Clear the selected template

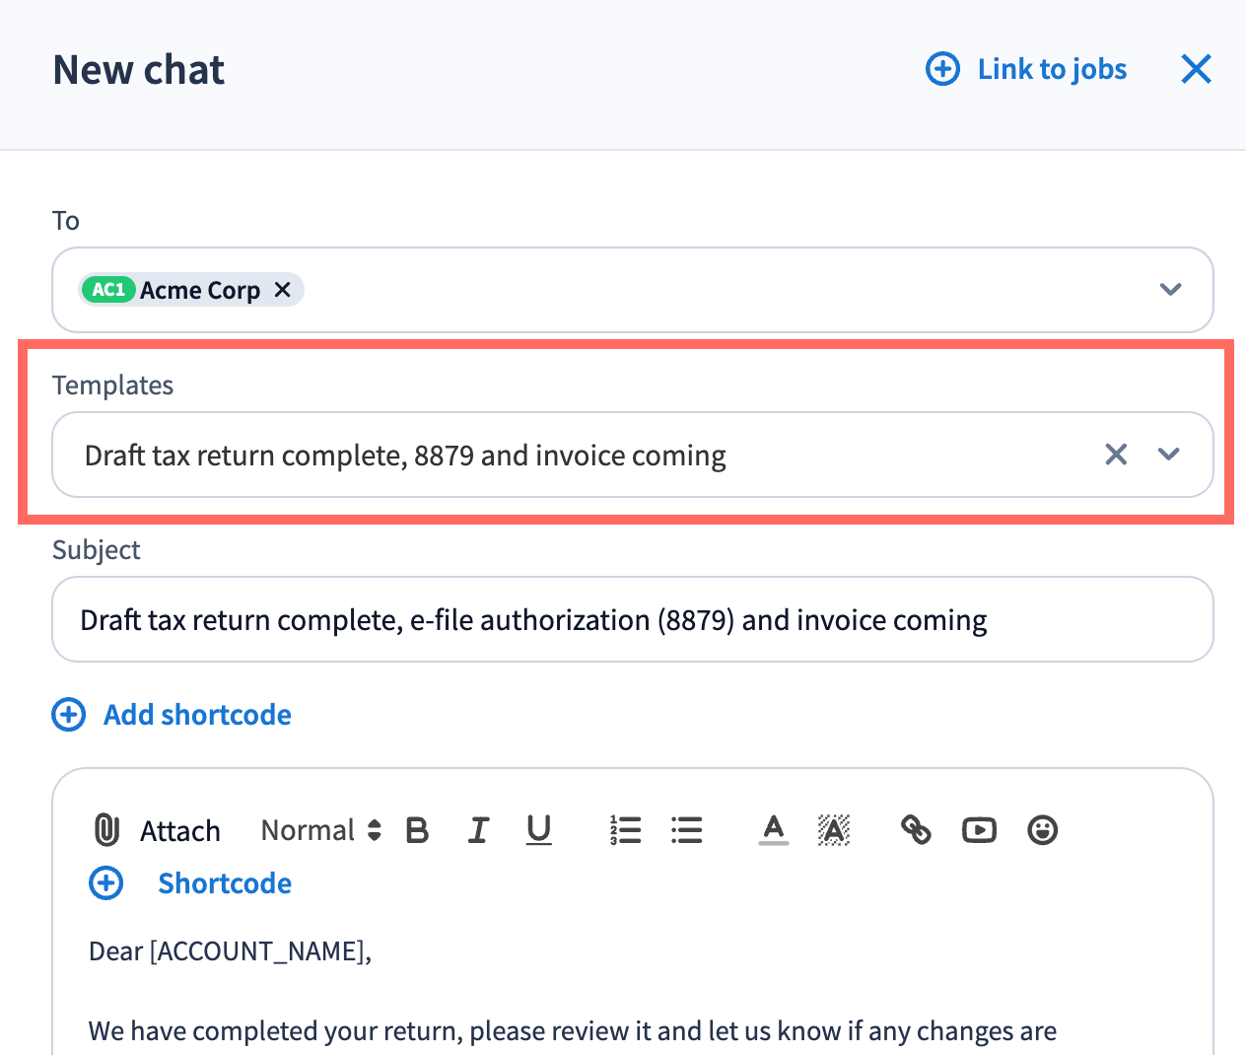click(1116, 455)
